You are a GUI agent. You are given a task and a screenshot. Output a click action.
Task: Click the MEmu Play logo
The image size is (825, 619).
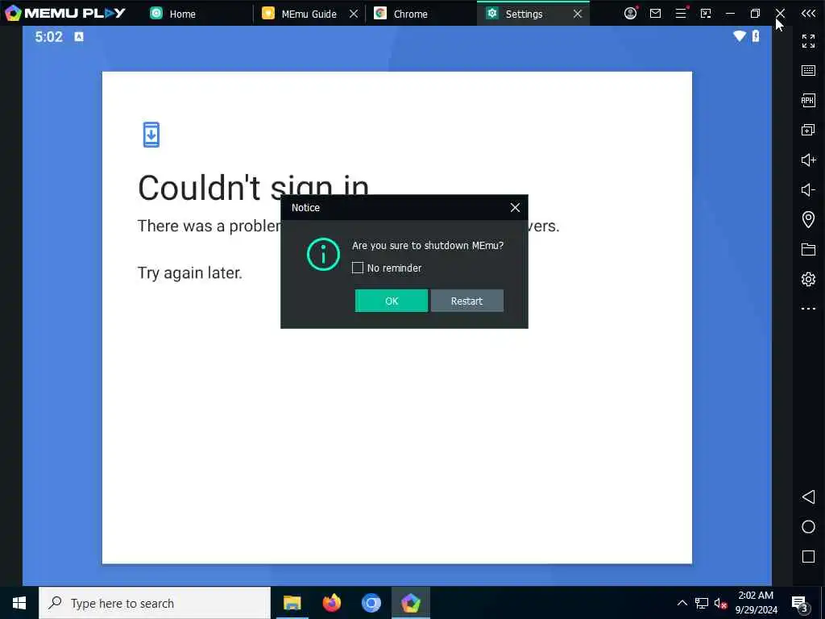64,13
